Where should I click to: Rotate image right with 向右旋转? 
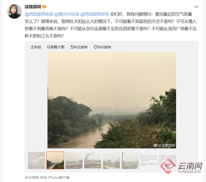click(102, 47)
